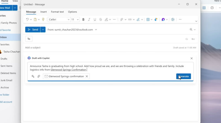Toggle Italic formatting
This screenshot has height=123, width=221.
coord(89,19)
